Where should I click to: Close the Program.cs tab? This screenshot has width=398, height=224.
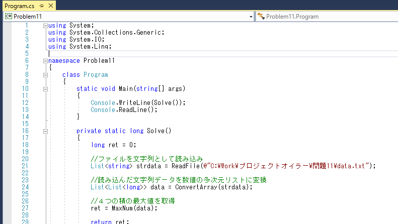51,6
